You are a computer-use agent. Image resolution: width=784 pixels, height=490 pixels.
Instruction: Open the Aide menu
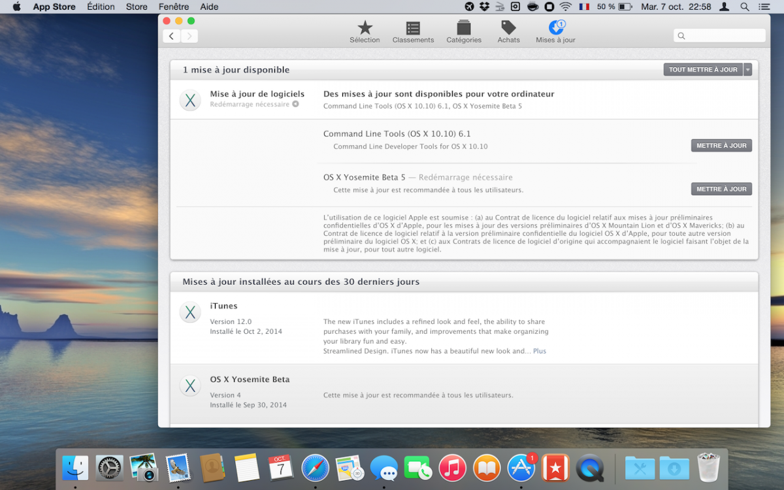(x=209, y=7)
